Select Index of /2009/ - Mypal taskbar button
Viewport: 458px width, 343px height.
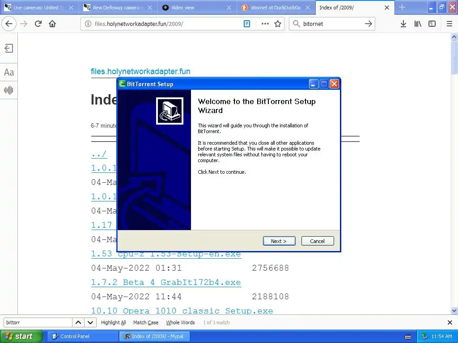tap(154, 336)
